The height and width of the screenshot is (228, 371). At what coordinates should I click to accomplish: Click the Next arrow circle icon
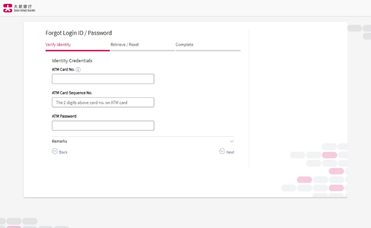pyautogui.click(x=222, y=151)
